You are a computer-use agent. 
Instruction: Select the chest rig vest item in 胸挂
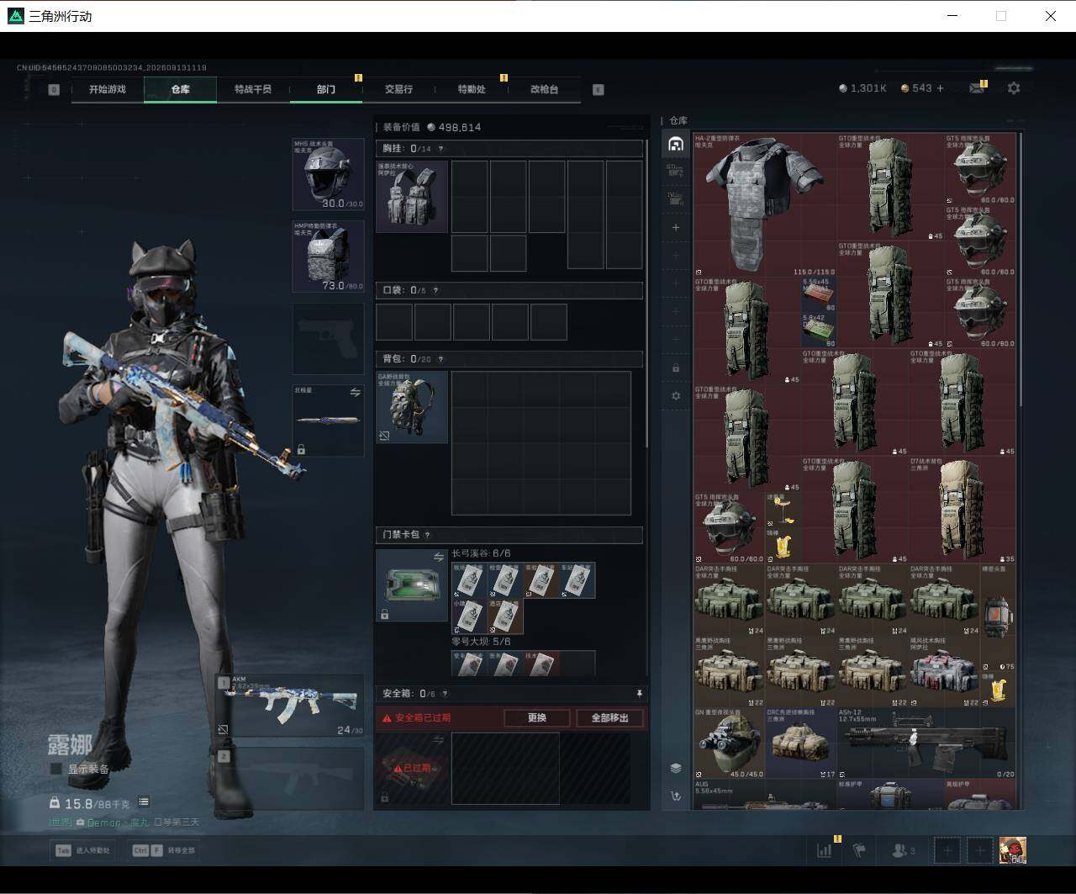[x=412, y=197]
